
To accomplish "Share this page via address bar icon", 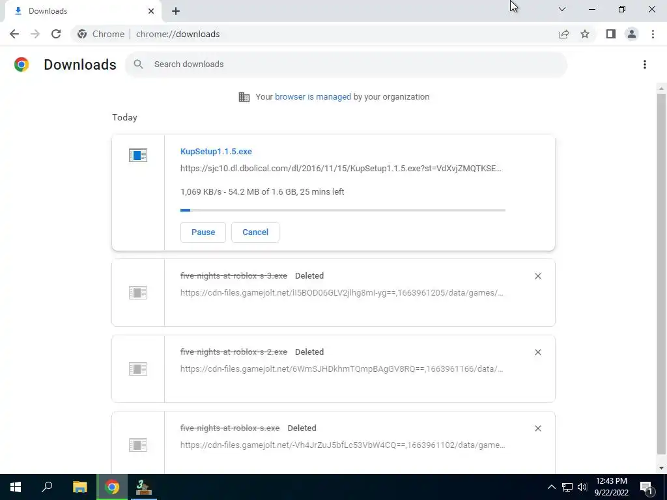I will 564,34.
